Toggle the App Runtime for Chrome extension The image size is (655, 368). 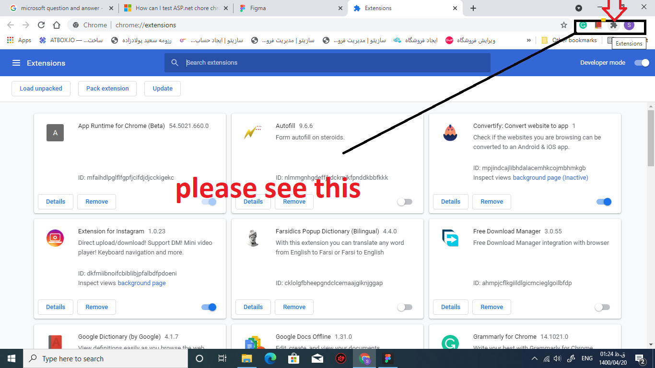(x=209, y=202)
